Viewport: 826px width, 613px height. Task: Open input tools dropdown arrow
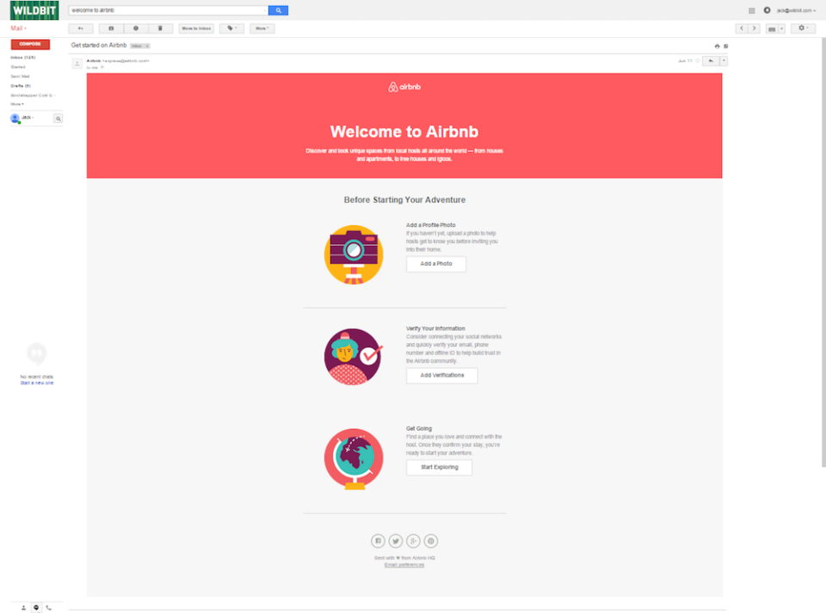[x=782, y=29]
